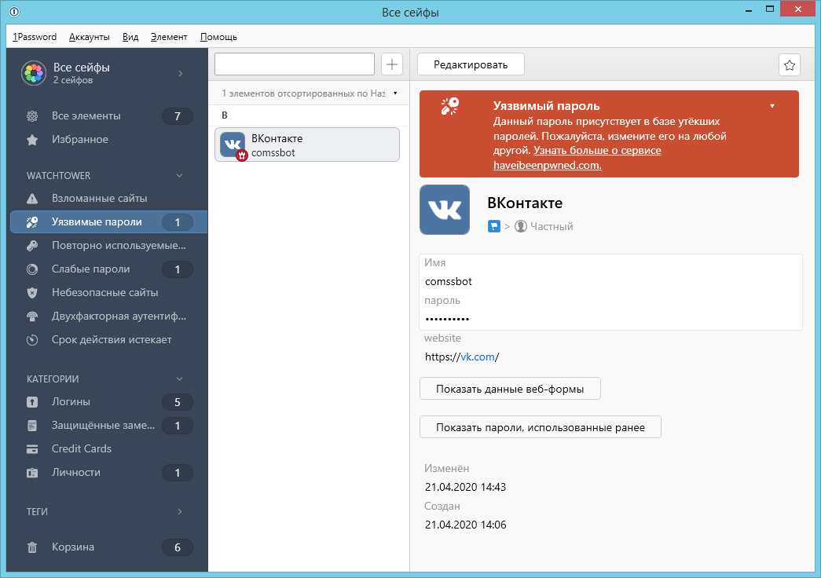Click the card icon for Credit Cards
Viewport: 821px width, 578px height.
32,449
